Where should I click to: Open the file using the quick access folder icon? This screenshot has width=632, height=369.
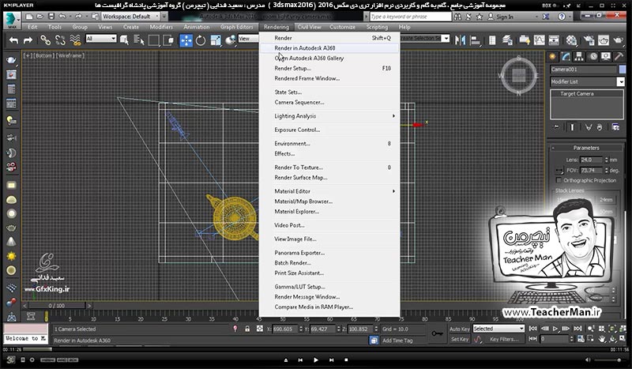pyautogui.click(x=40, y=17)
